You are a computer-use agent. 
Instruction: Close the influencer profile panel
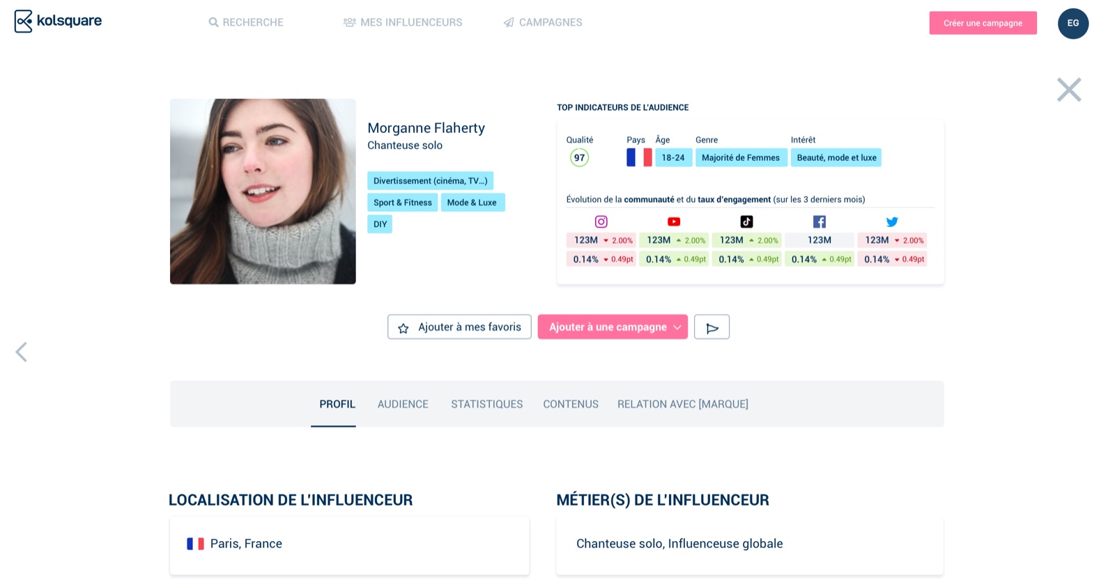1069,90
